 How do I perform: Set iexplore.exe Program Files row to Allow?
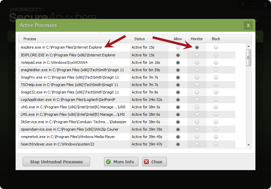pyautogui.click(x=178, y=47)
